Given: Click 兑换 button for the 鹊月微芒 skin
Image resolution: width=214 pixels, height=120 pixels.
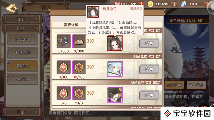Looking at the screenshot, I should coord(149,43).
